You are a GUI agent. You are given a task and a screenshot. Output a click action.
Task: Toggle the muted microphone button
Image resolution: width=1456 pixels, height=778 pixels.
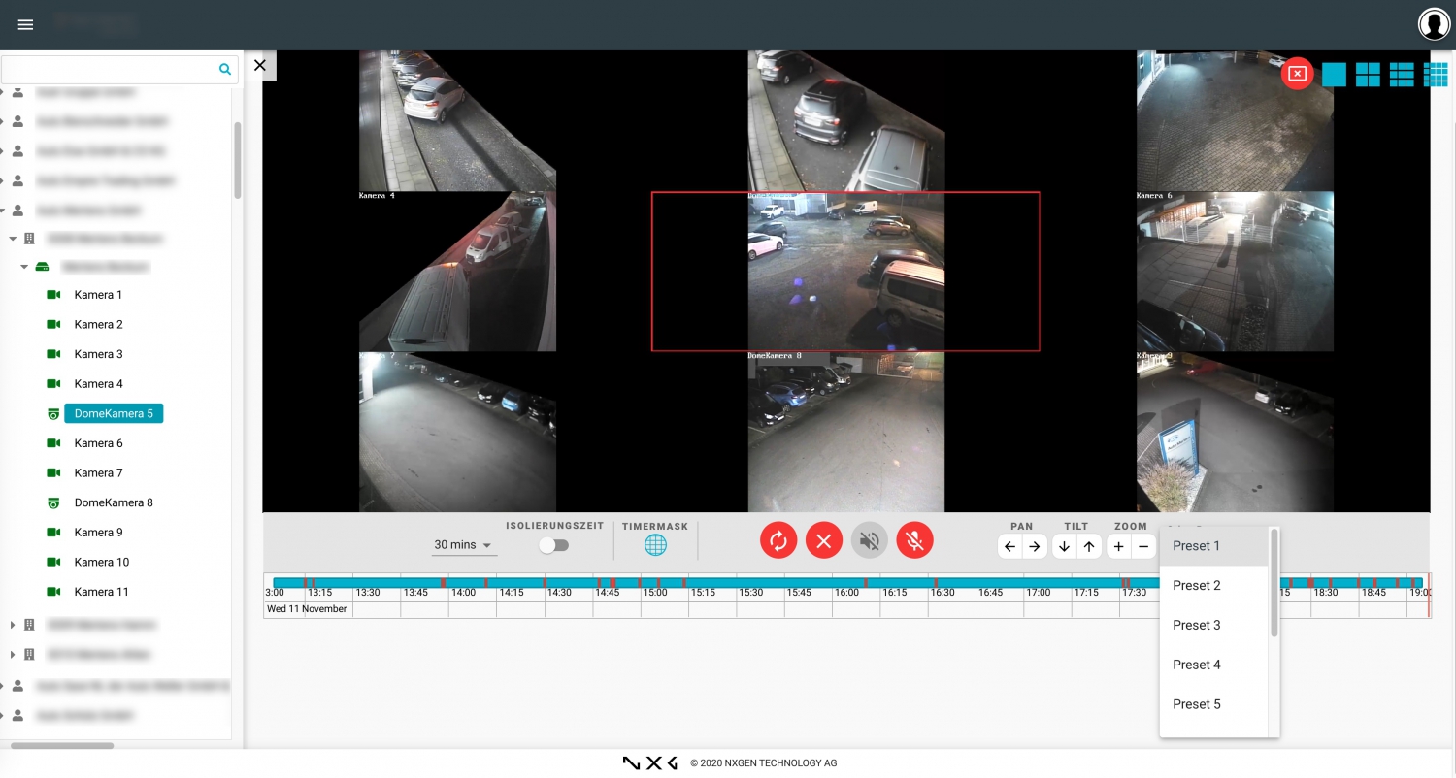pyautogui.click(x=914, y=540)
